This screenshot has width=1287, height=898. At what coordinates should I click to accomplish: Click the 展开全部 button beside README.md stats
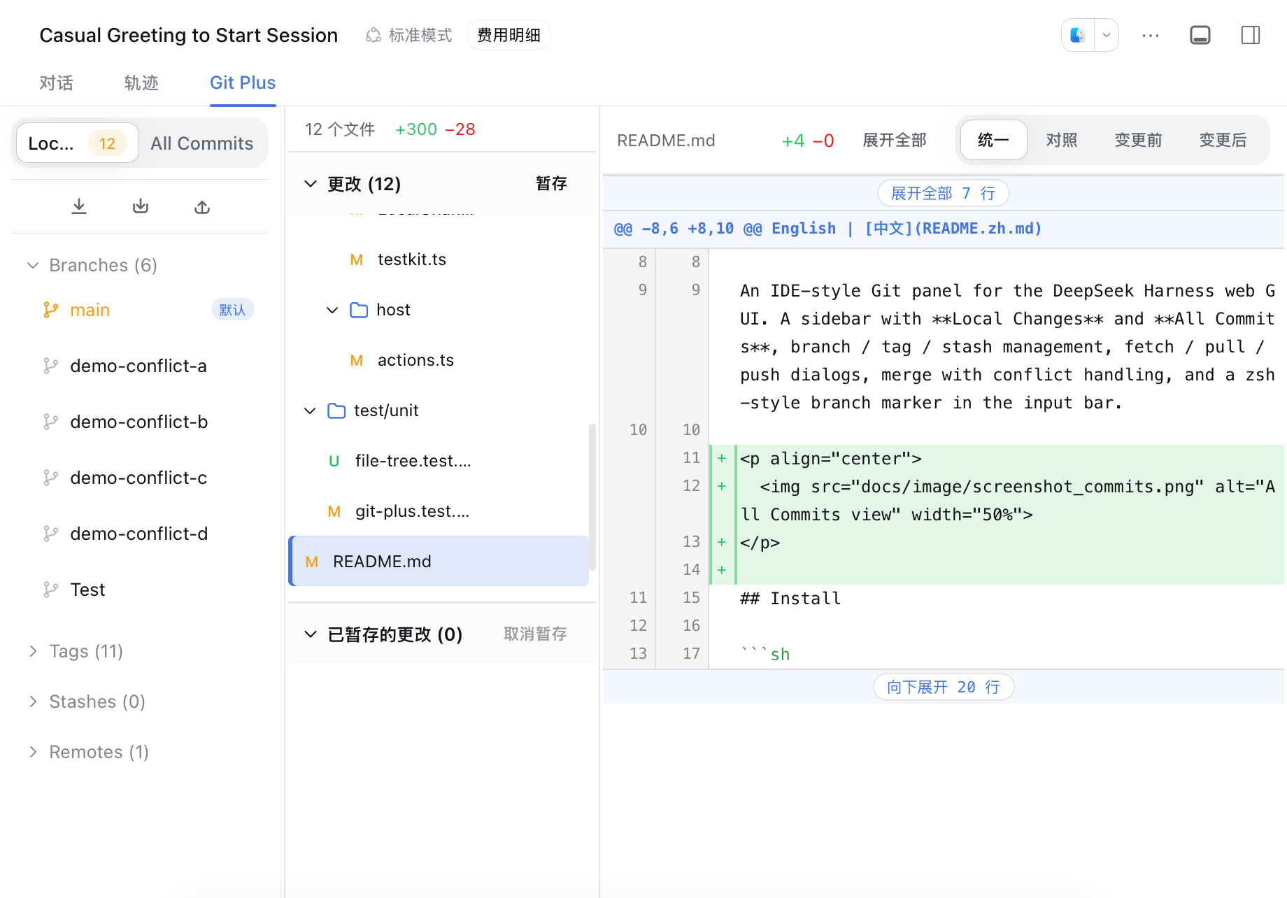coord(895,140)
